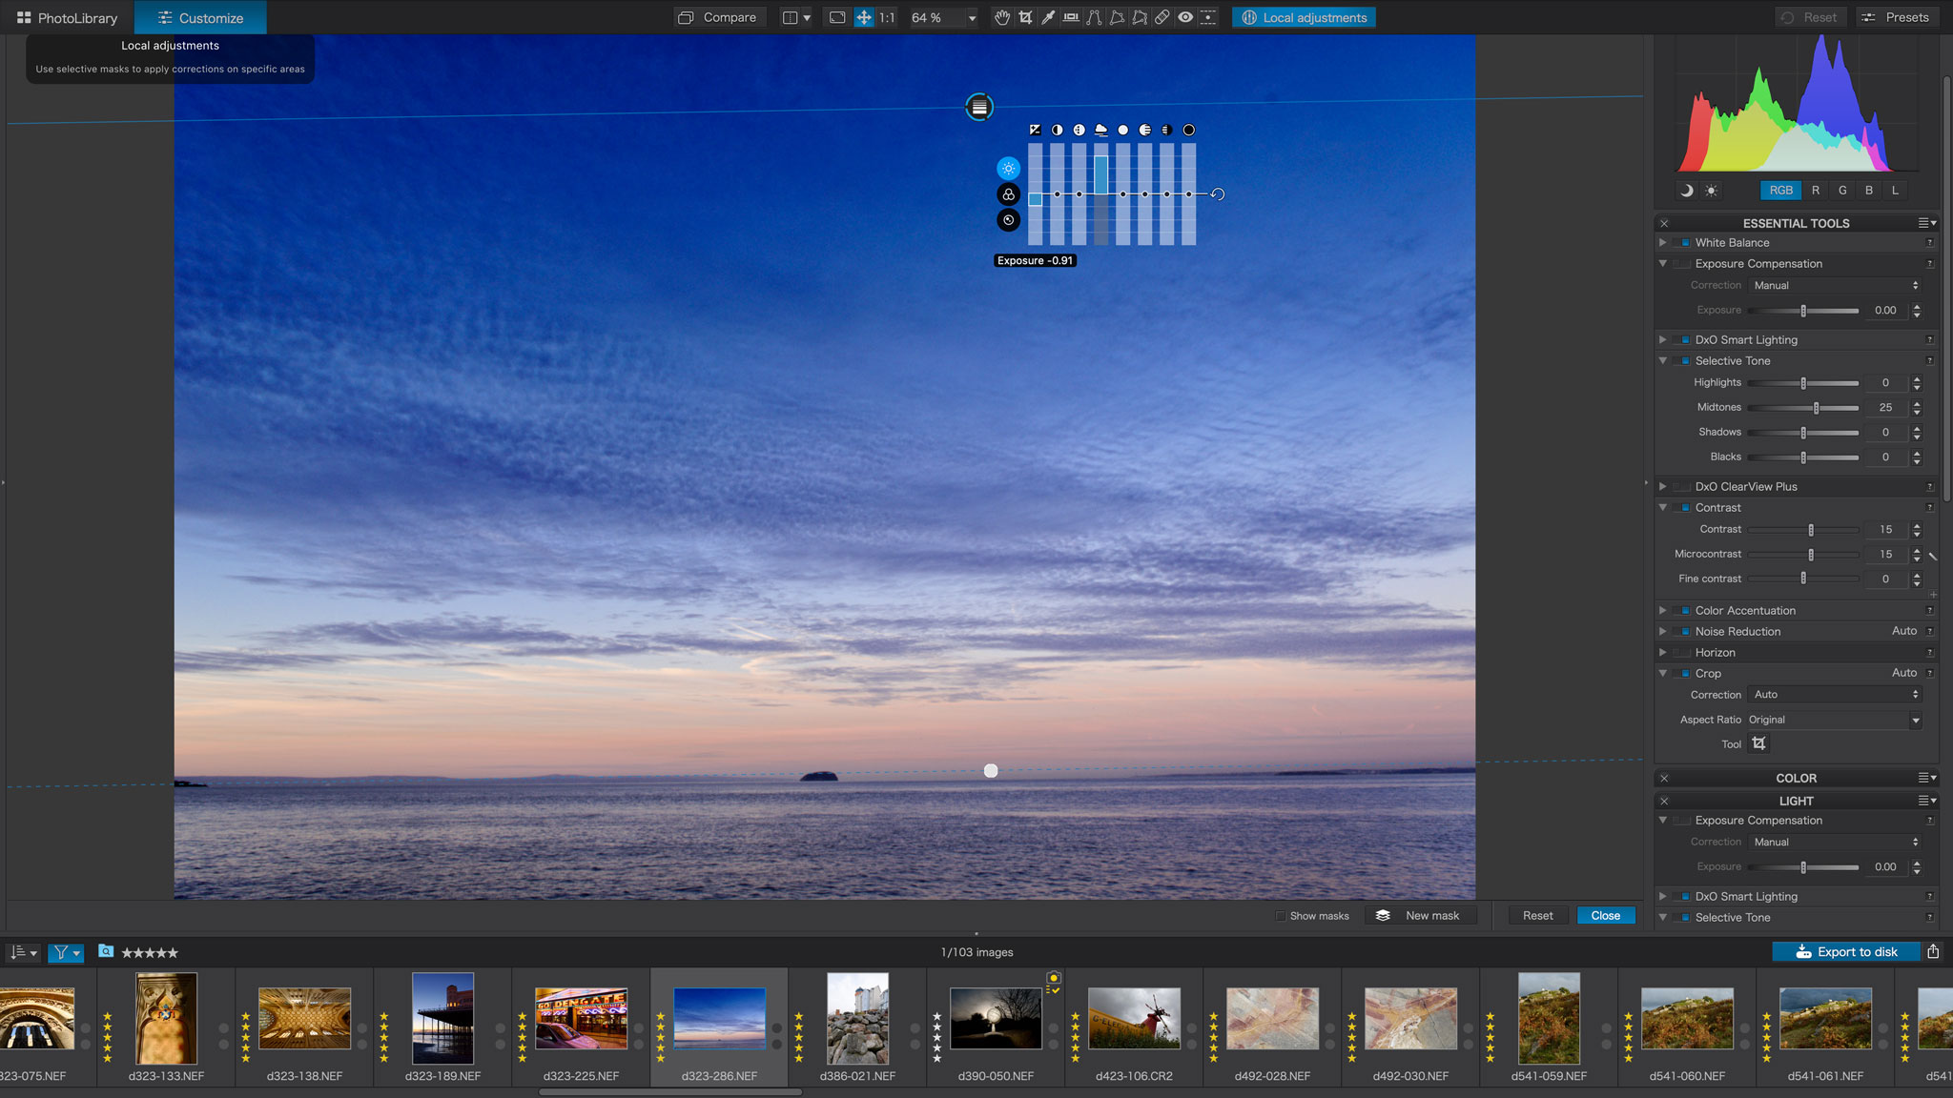Open the zoom percentage dropdown
Image resolution: width=1953 pixels, height=1098 pixels.
(972, 18)
